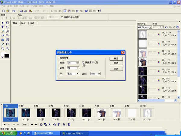Toggle the first checkbox of Obj - 8
This screenshot has height=136, width=181.
click(x=150, y=53)
